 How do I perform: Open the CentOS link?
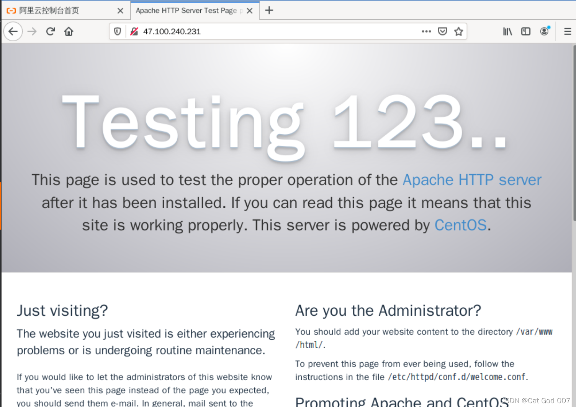pyautogui.click(x=460, y=225)
